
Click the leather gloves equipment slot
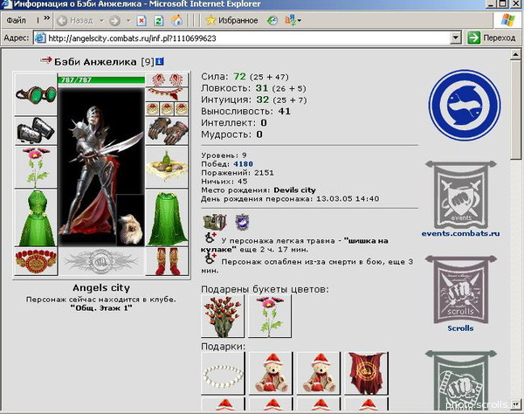[167, 130]
